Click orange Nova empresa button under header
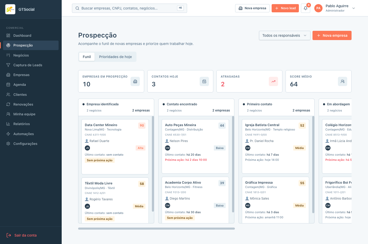The height and width of the screenshot is (244, 368). (x=332, y=35)
